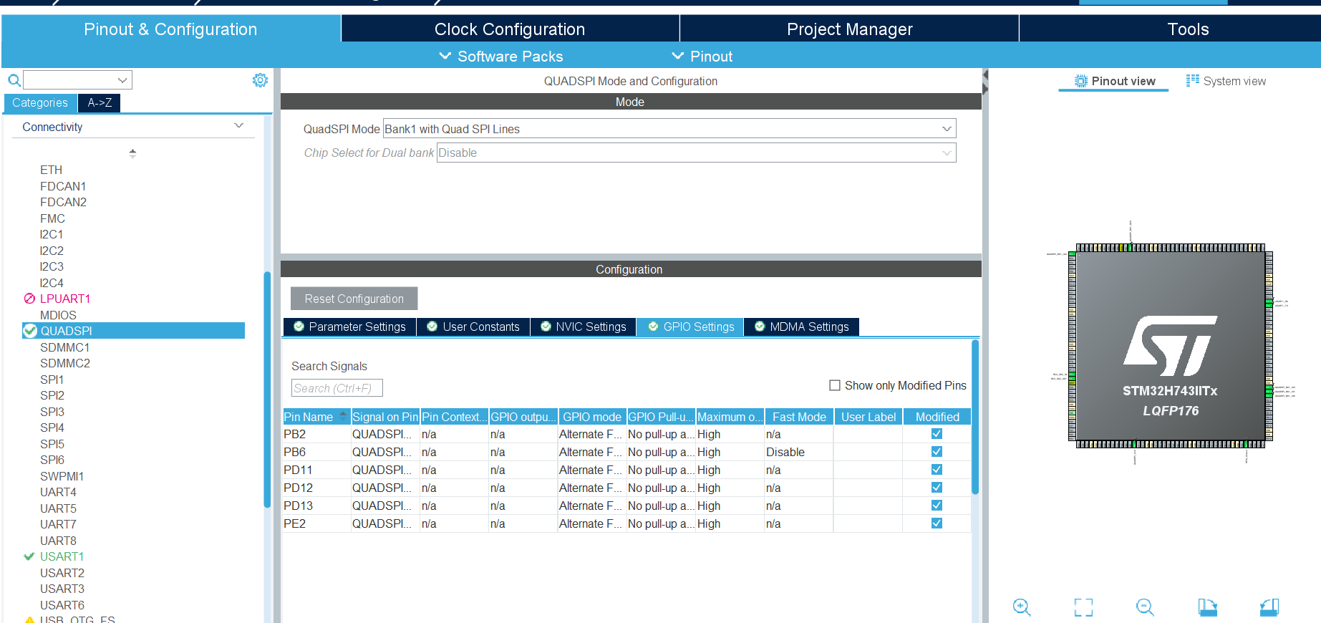This screenshot has height=623, width=1321.
Task: Click the PE2 pin name cell
Action: coord(316,523)
